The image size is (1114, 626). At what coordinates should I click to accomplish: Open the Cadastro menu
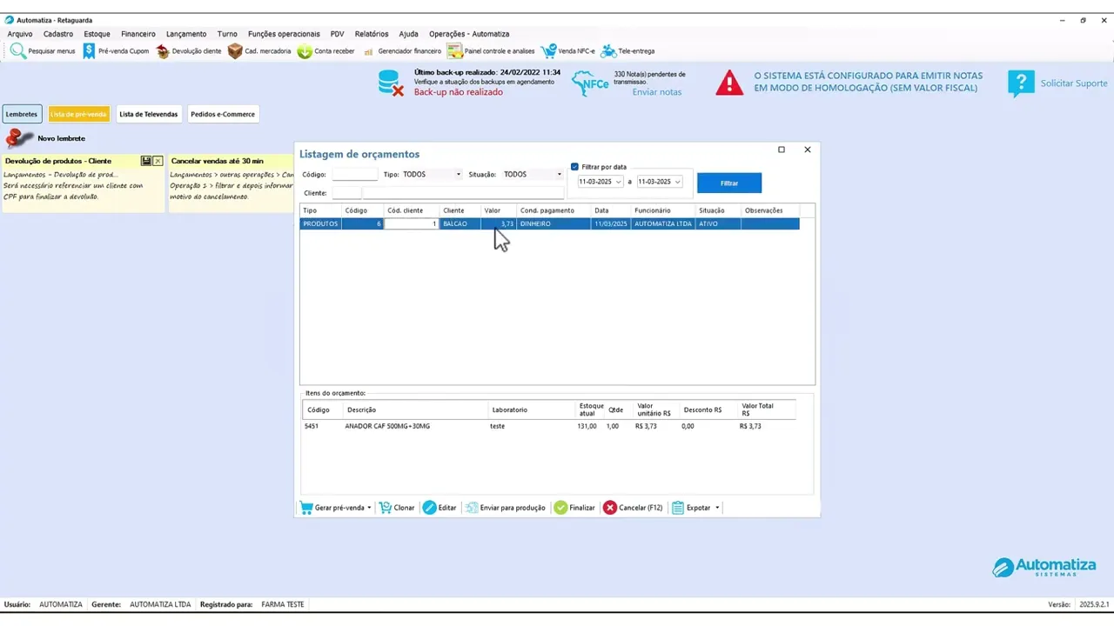58,34
